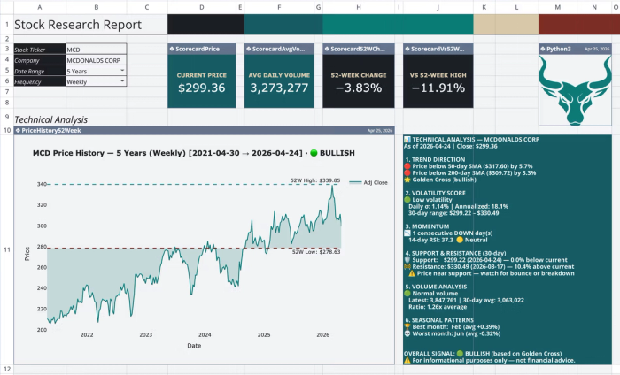Click the 52-Week Change −3.83% card

pyautogui.click(x=359, y=81)
